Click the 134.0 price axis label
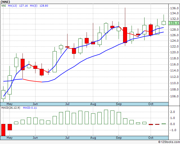 174,13
